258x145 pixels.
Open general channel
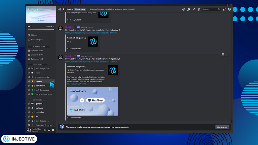41,103
